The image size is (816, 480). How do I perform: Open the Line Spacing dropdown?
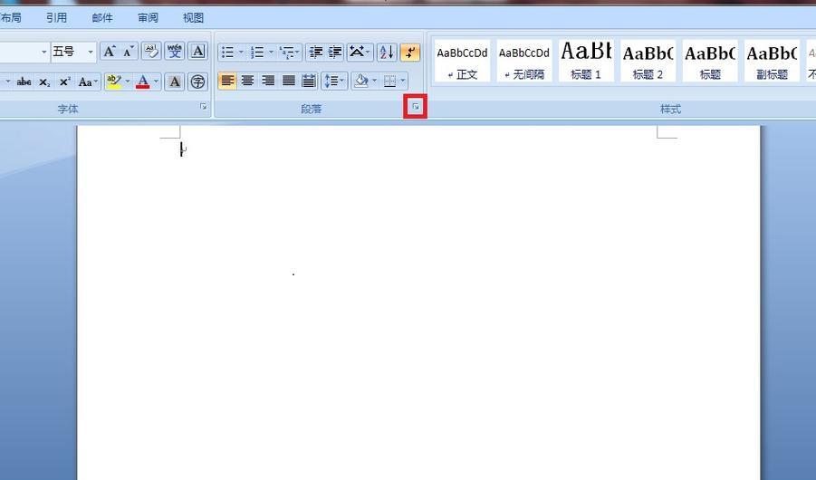[334, 81]
